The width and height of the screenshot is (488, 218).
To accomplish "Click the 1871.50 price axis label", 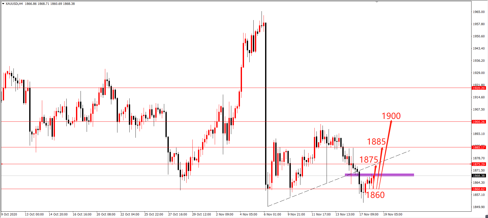I will pos(479,170).
